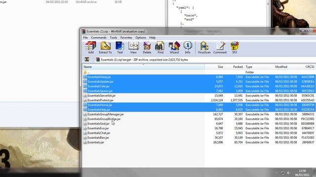Click the network icon in system tray
The image size is (316, 177).
pos(283,173)
